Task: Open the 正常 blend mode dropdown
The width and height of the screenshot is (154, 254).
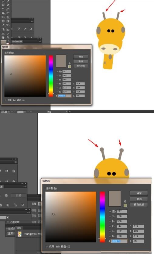Action: click(11, 233)
